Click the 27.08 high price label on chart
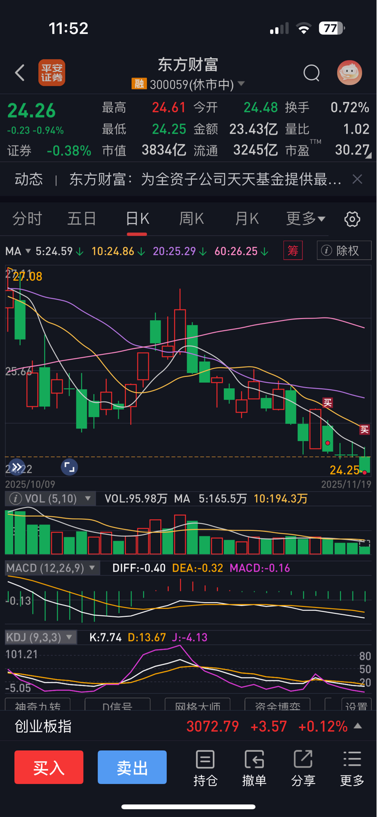The width and height of the screenshot is (377, 817). (28, 277)
